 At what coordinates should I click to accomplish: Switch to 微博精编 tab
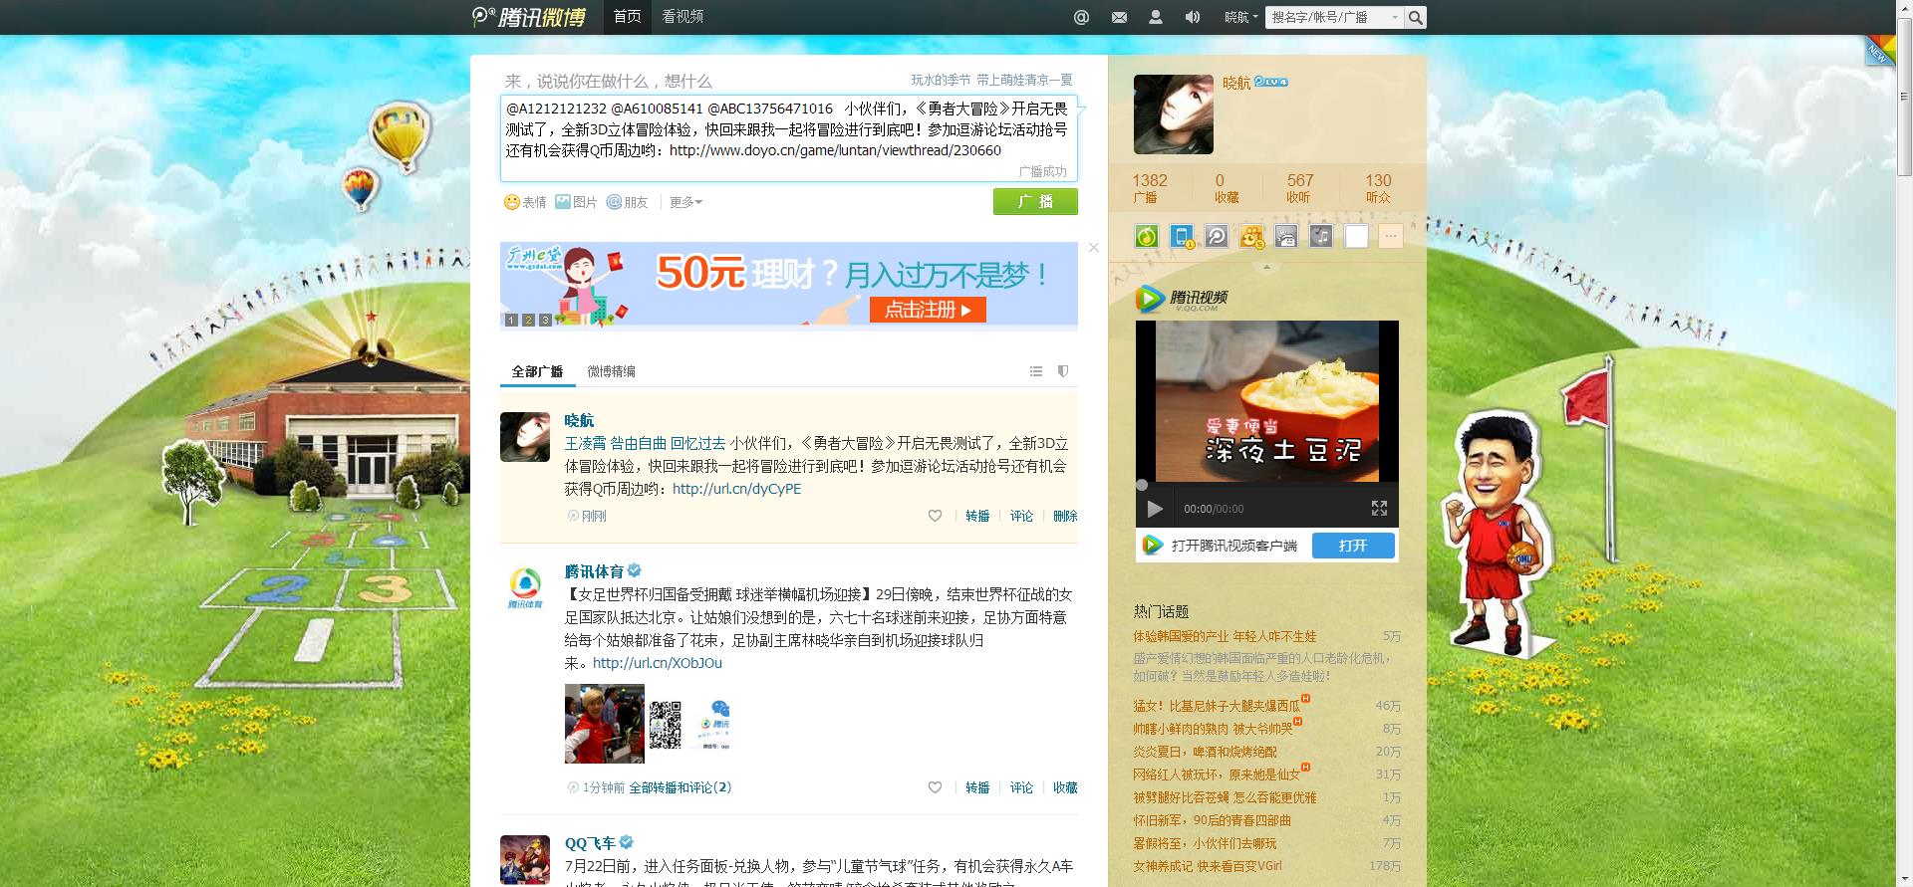pos(611,371)
